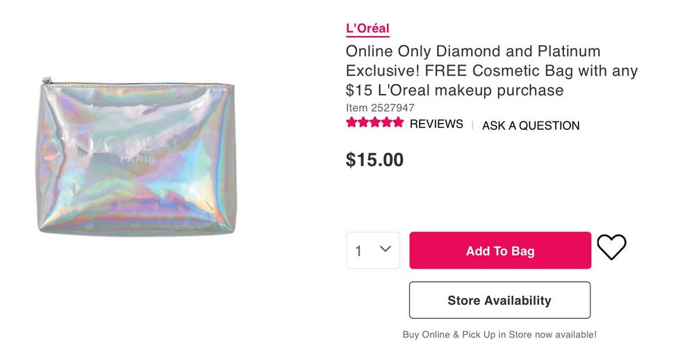Open the quantity selector showing 1
This screenshot has height=352, width=694.
[x=373, y=250]
